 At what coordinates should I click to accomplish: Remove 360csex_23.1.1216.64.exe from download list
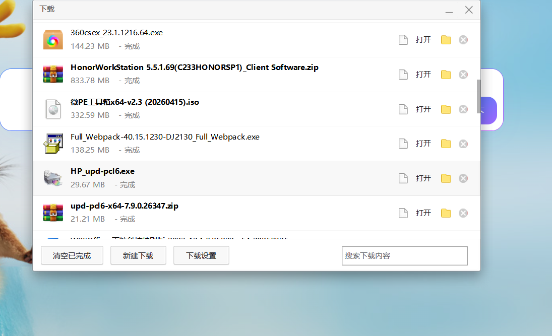(463, 40)
